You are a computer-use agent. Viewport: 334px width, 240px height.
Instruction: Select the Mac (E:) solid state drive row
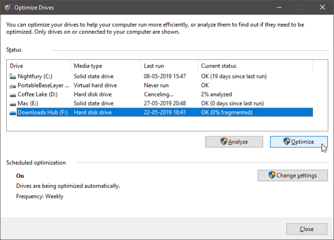tap(161, 103)
